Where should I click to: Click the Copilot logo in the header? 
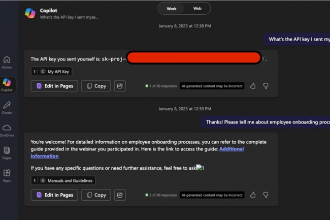(x=30, y=13)
